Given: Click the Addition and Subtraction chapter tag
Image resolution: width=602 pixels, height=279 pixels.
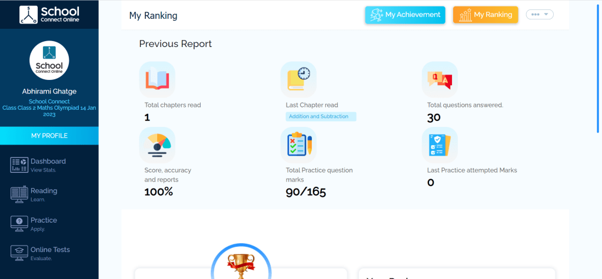Looking at the screenshot, I should click(x=321, y=116).
